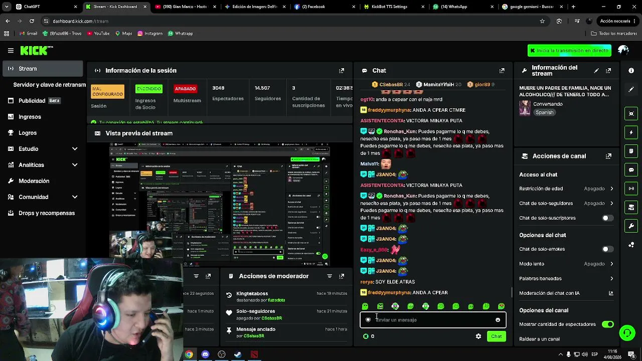Open Publicidad Beta in the left sidebar
Viewport: 642px width, 361px height.
(x=43, y=101)
